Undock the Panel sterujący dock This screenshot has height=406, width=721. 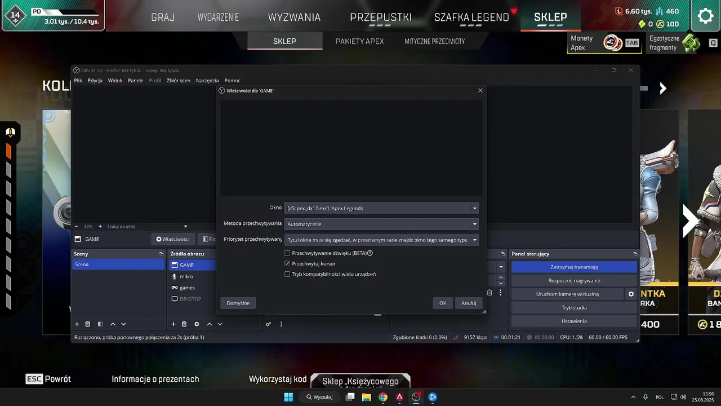point(635,254)
